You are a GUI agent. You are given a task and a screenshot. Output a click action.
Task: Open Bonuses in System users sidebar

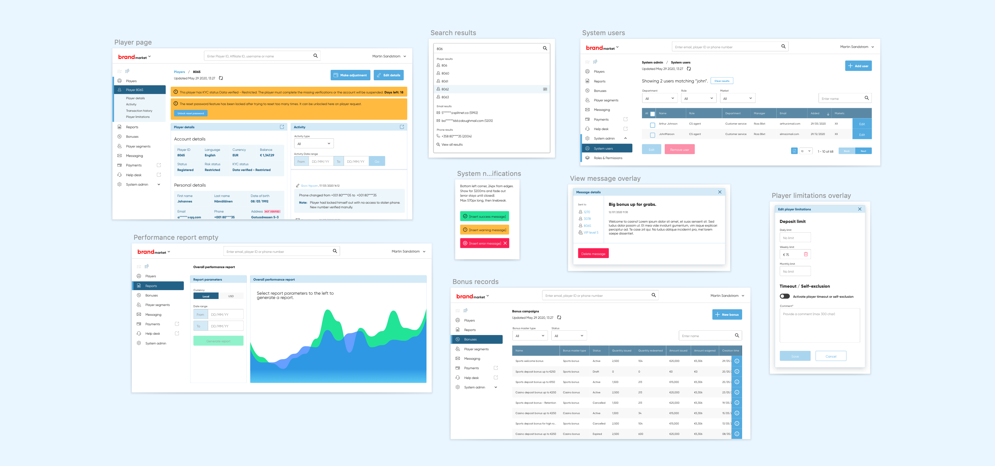[x=600, y=91]
